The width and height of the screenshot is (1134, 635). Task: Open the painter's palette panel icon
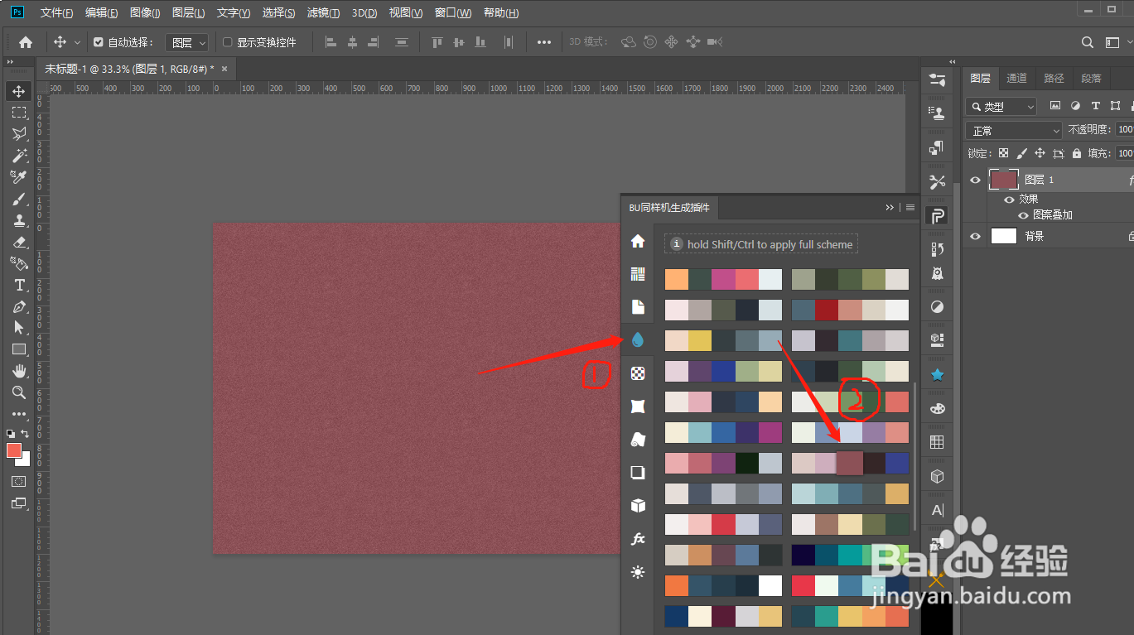938,409
